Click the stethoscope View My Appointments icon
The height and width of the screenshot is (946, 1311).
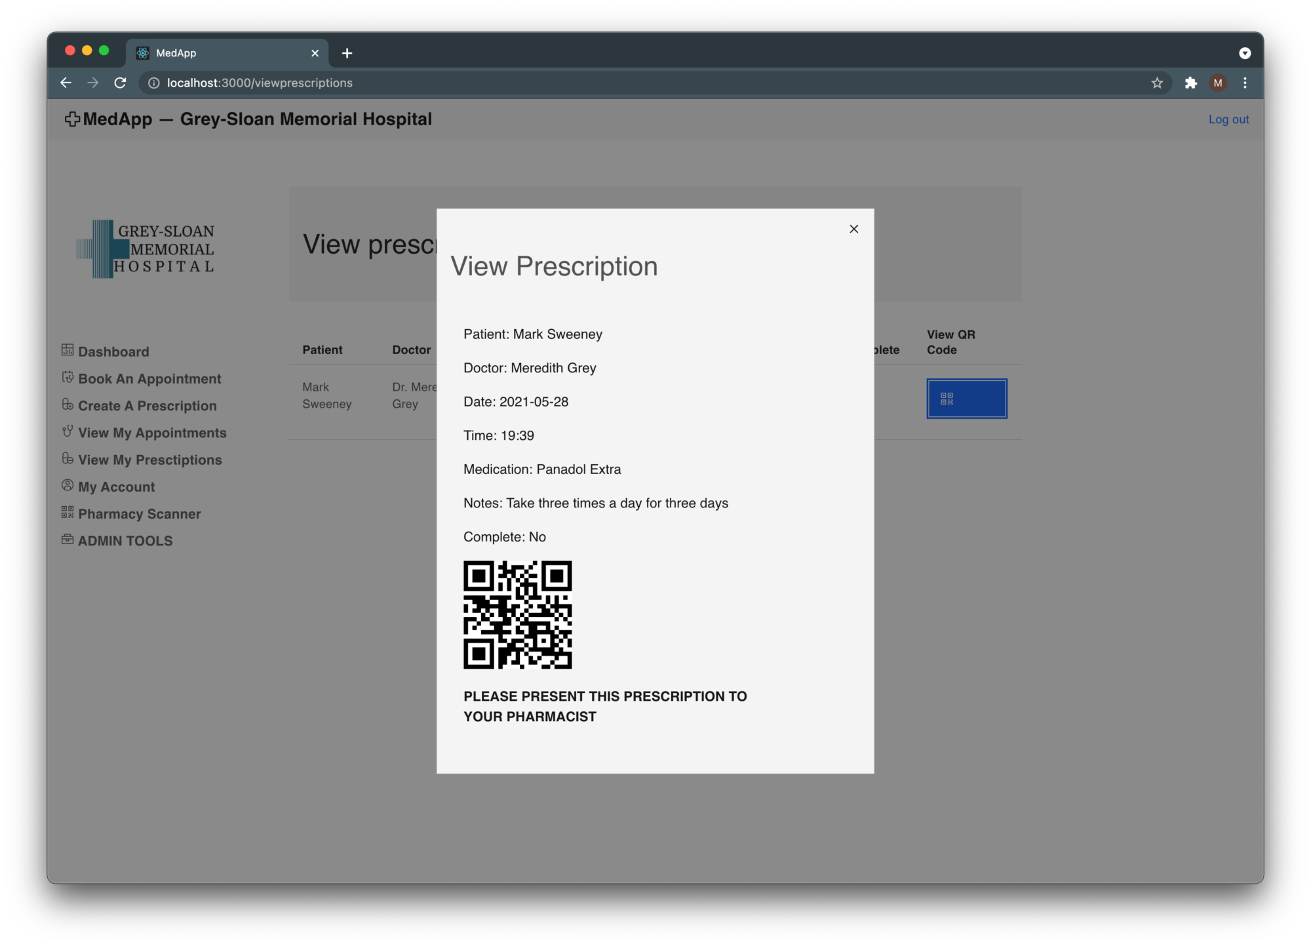click(x=68, y=431)
